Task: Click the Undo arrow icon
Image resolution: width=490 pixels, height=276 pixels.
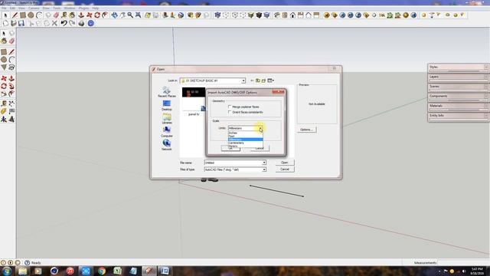Action: tap(64, 24)
